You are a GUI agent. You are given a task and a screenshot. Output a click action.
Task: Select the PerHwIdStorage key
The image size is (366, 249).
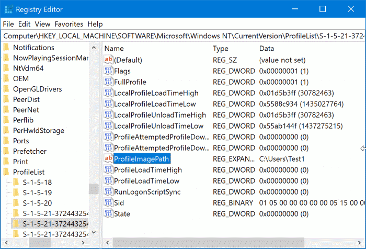click(39, 130)
